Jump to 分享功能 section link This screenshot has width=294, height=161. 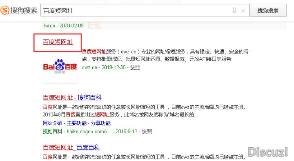point(101,123)
